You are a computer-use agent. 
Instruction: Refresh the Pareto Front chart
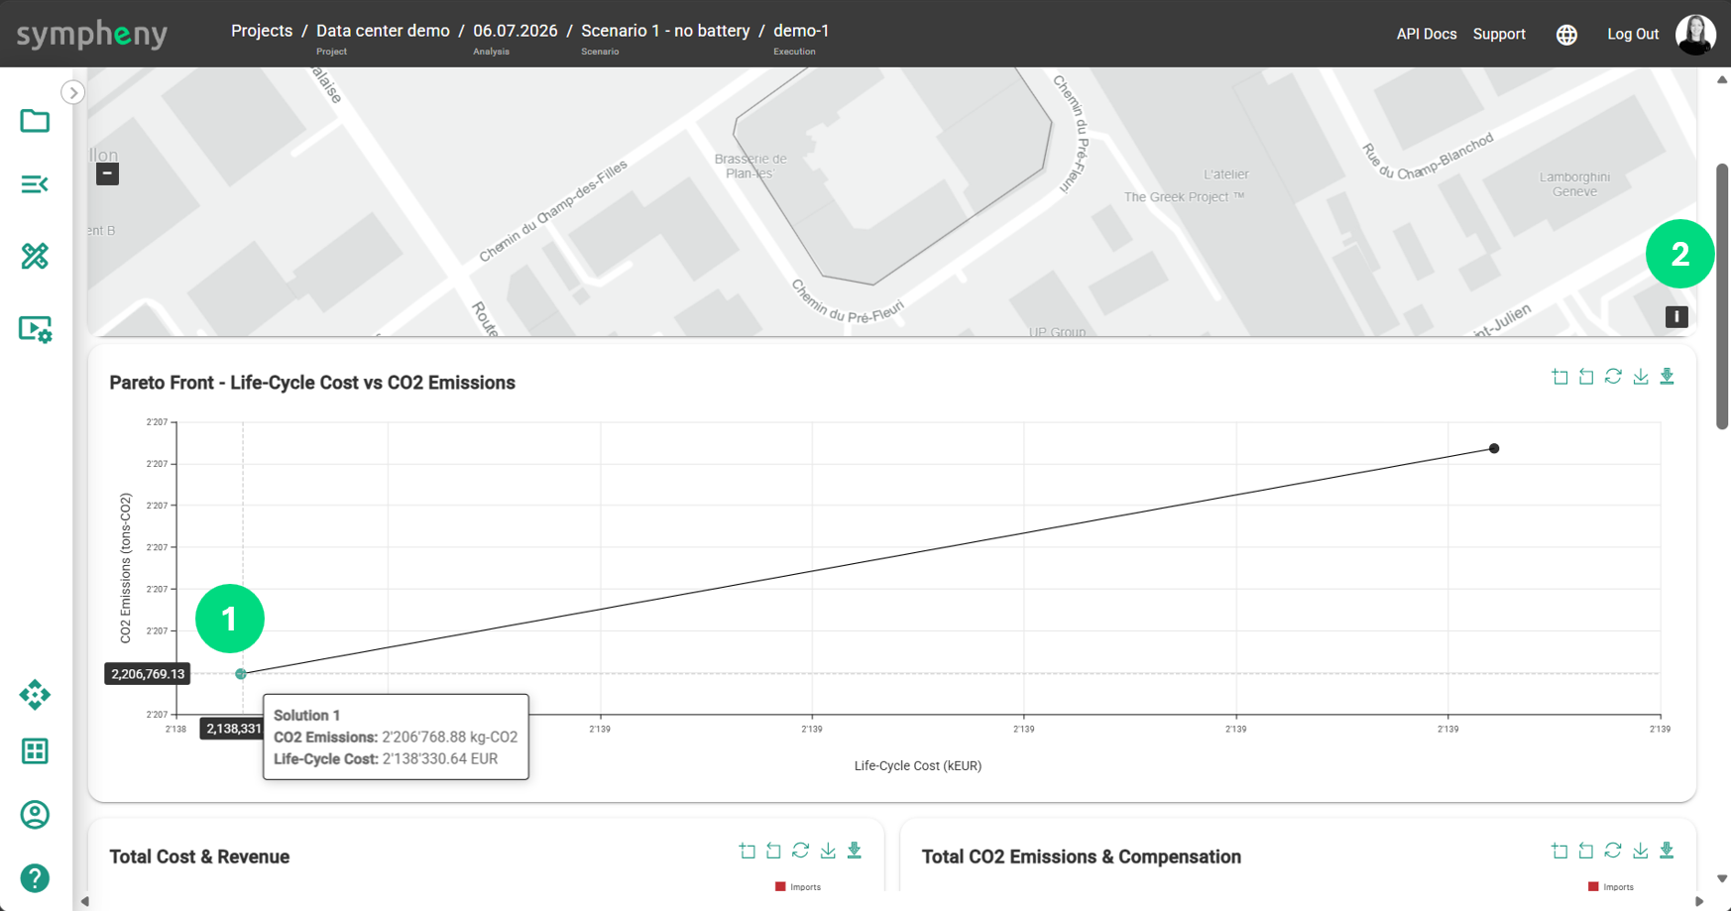(1613, 377)
